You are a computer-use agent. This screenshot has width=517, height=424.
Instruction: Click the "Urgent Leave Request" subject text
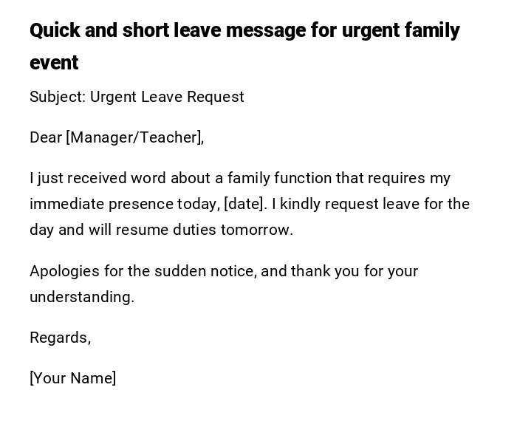[167, 97]
